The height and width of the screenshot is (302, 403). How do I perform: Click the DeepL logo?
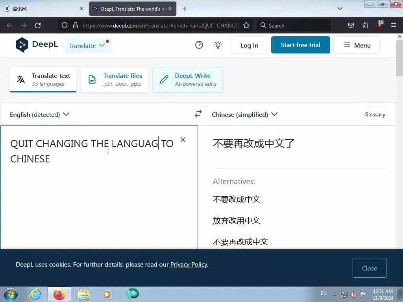[x=37, y=45]
